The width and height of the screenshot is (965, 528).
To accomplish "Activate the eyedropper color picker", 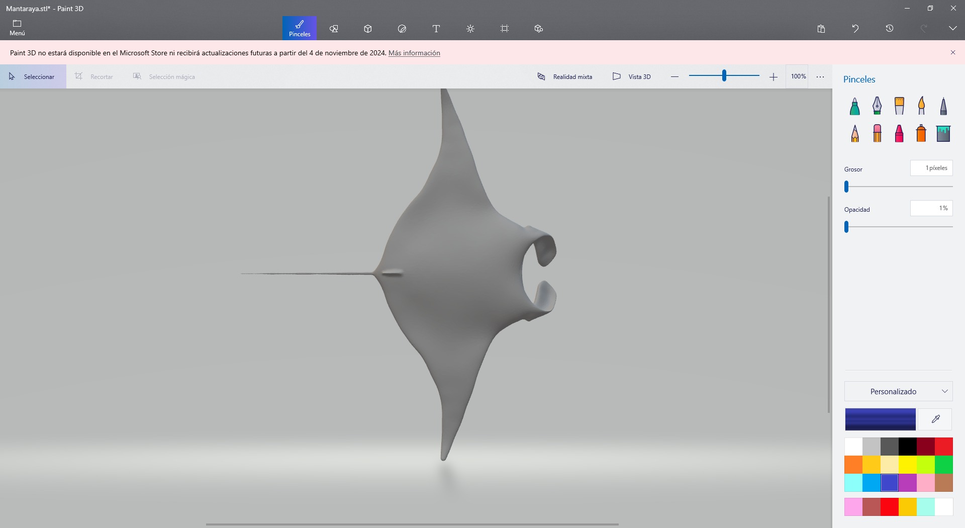I will 935,419.
